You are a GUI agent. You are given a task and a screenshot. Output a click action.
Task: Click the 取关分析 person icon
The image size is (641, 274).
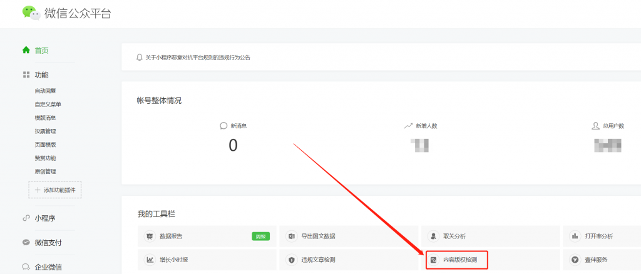pyautogui.click(x=433, y=236)
